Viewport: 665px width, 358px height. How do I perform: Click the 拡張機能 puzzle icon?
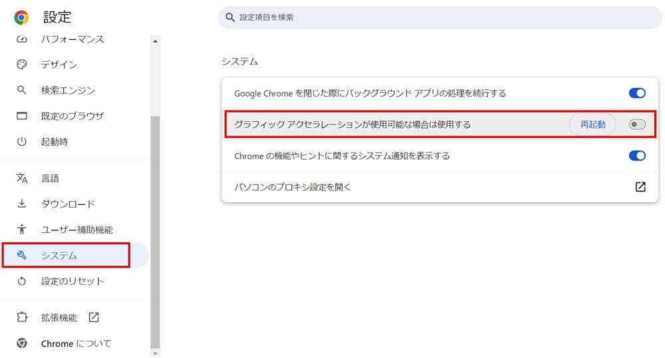coord(22,317)
